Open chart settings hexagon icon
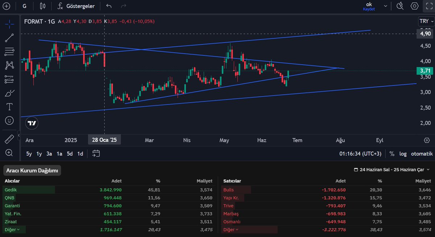This screenshot has width=435, height=237. tap(414, 6)
